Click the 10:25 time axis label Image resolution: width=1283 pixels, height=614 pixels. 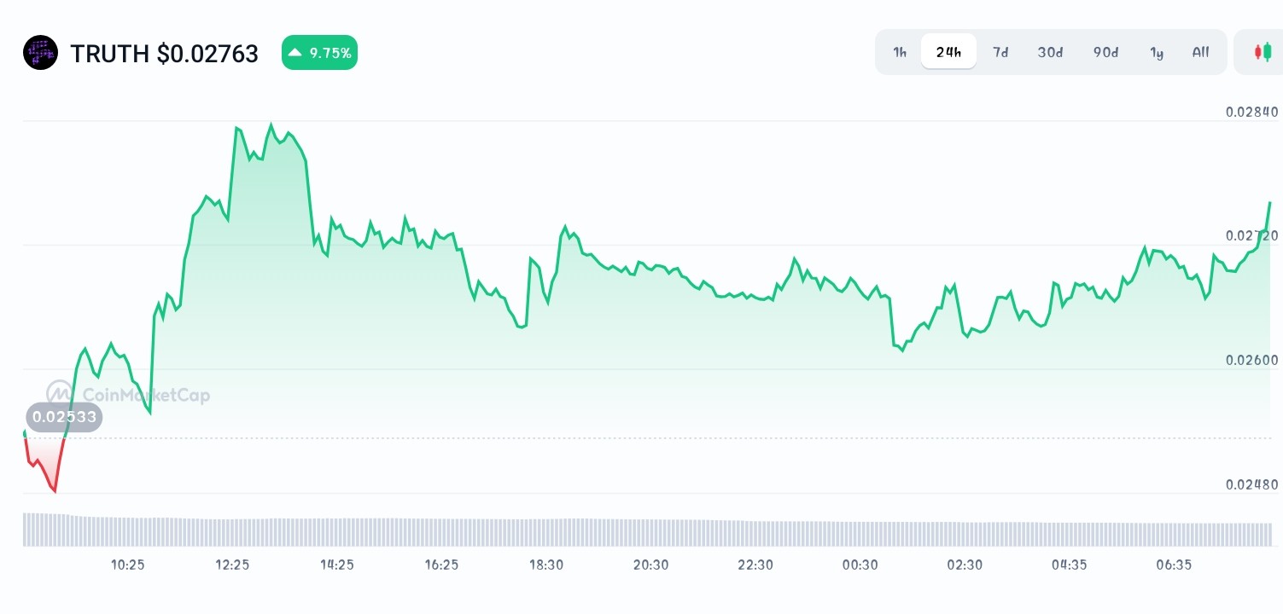tap(128, 565)
